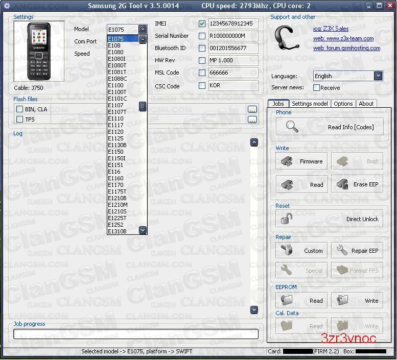
Task: Switch to the Jobs tab
Action: (x=278, y=104)
